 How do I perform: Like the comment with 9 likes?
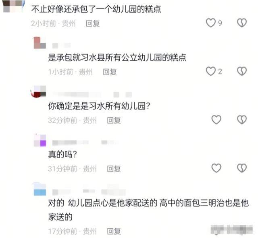(211, 23)
